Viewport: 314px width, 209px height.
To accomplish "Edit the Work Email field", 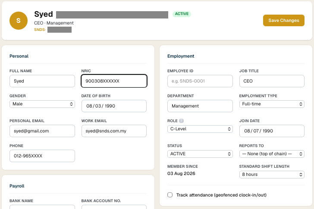I will click(114, 131).
